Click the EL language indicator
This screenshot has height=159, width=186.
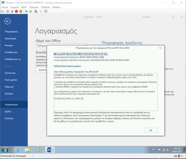coord(154,149)
